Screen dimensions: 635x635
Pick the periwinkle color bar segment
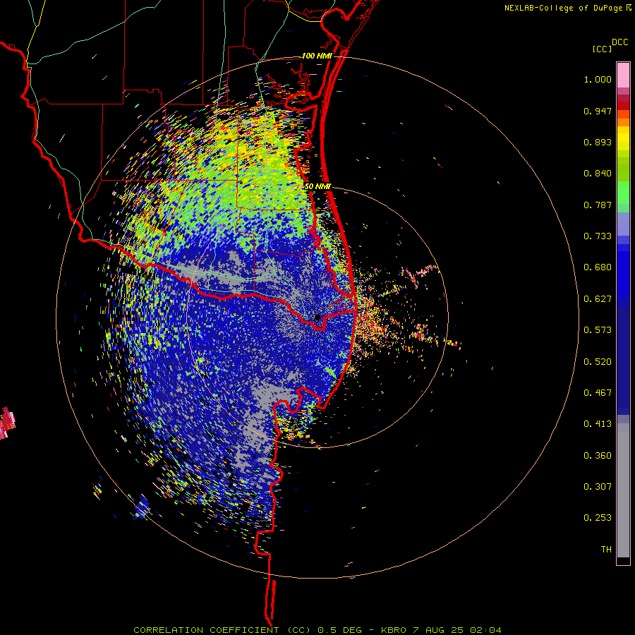623,224
